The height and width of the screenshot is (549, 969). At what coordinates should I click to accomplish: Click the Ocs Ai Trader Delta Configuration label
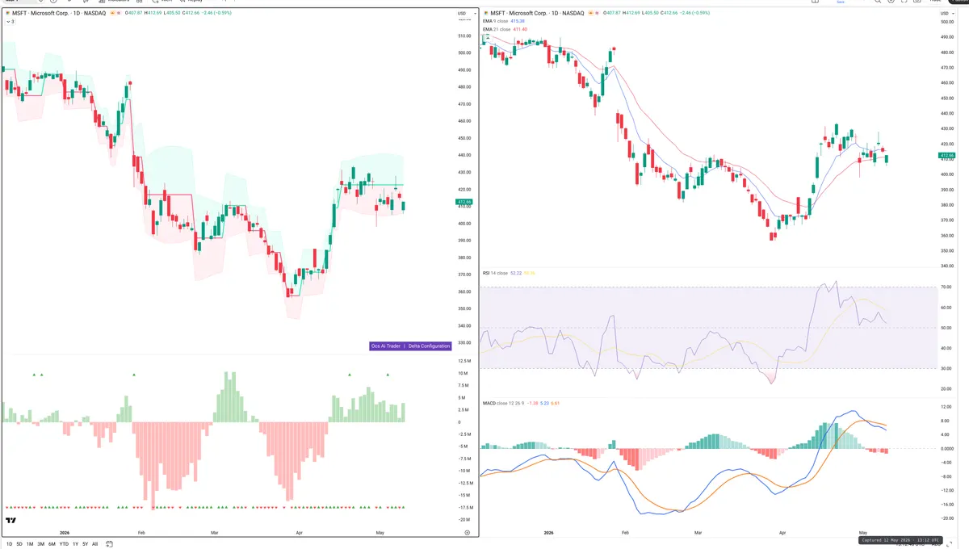(x=410, y=346)
